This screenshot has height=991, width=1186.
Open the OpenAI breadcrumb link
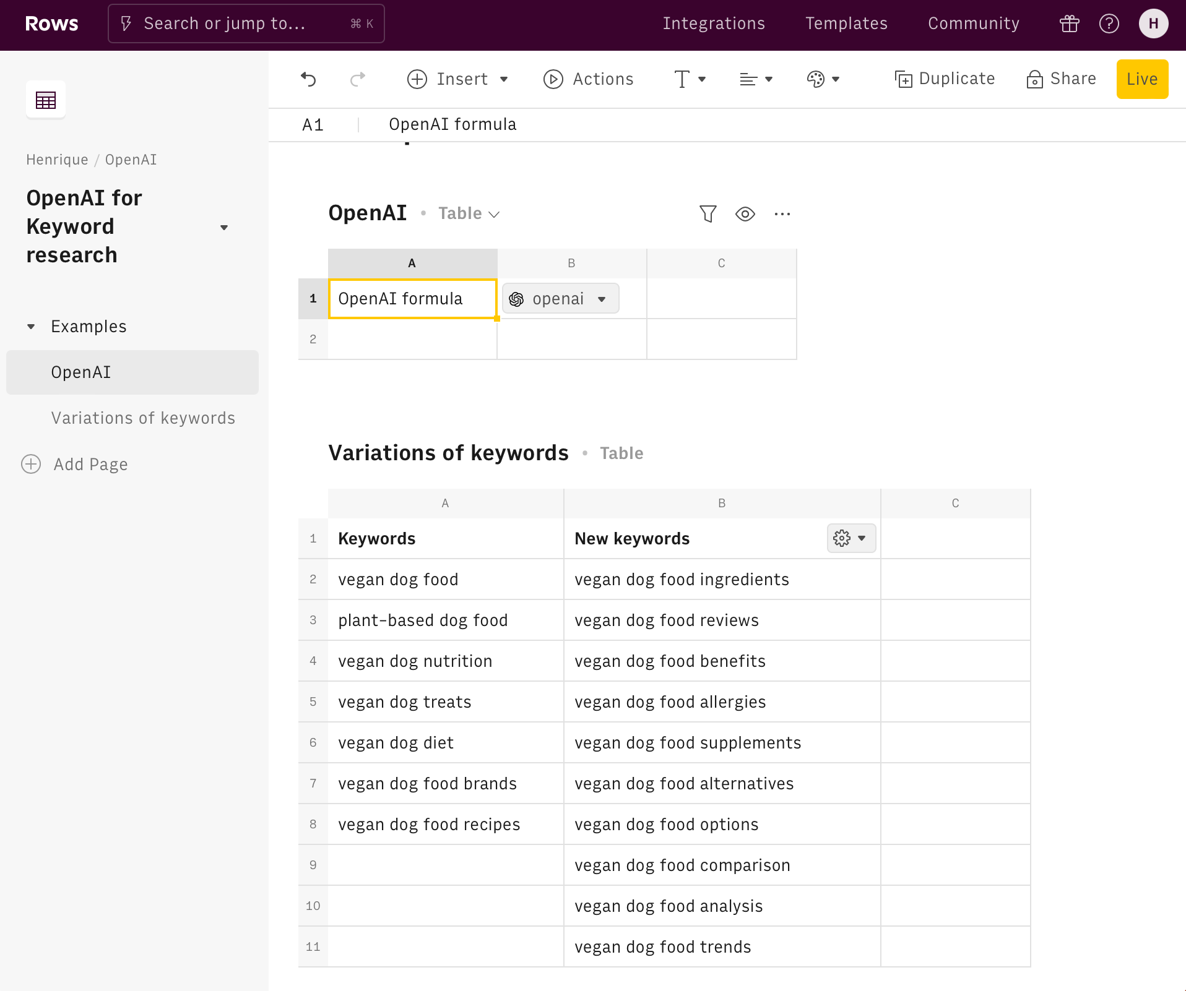click(x=131, y=160)
